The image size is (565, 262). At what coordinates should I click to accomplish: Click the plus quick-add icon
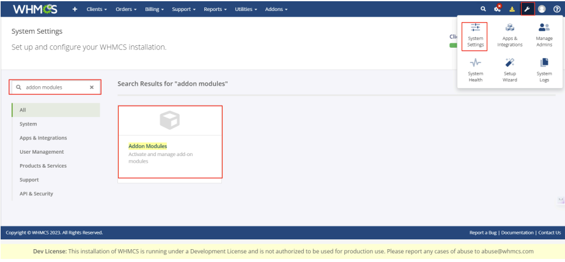click(75, 9)
